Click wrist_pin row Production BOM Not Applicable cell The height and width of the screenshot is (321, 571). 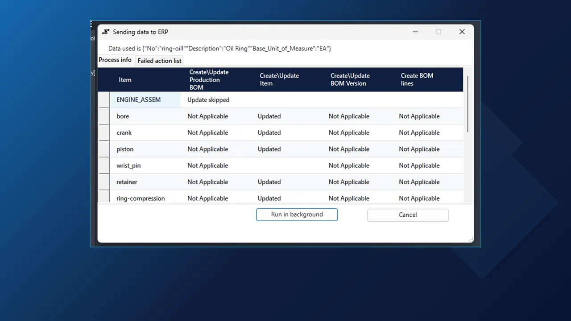click(207, 165)
